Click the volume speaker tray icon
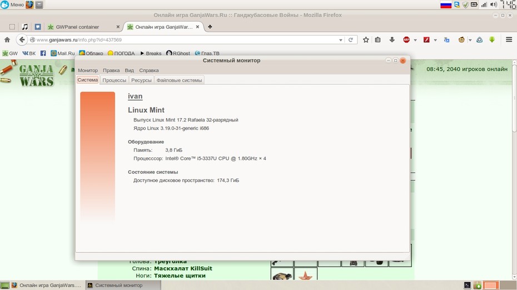The image size is (517, 290). pos(493,4)
